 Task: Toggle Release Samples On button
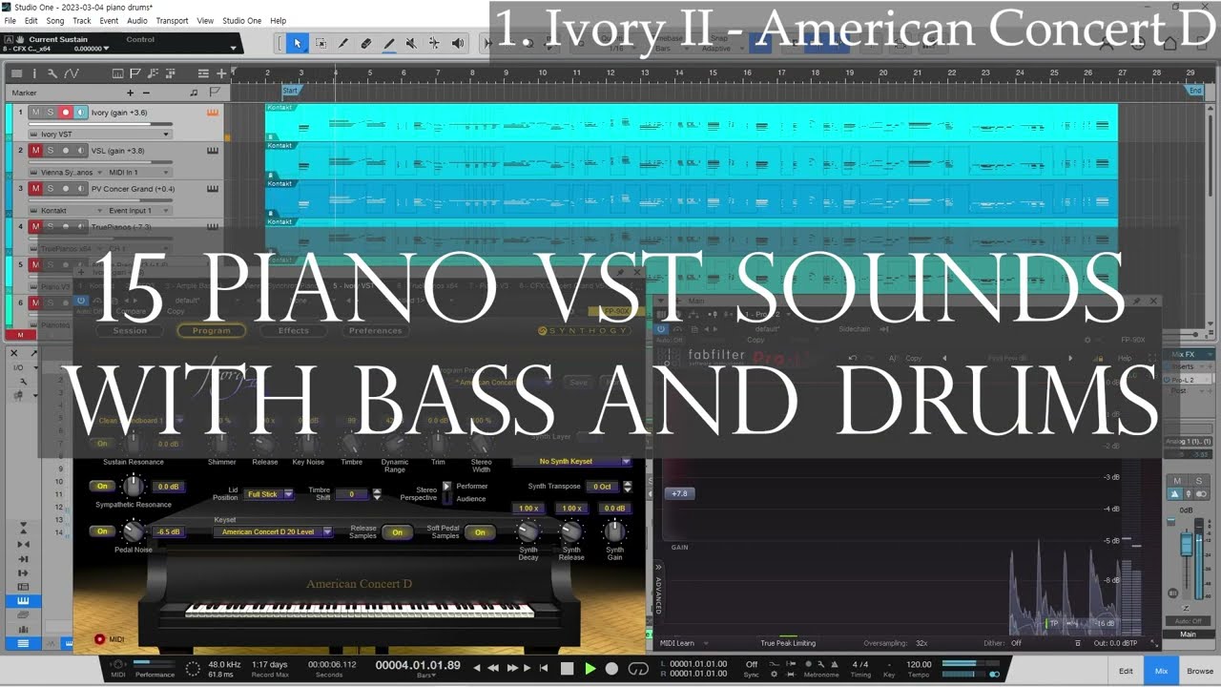[x=397, y=532]
